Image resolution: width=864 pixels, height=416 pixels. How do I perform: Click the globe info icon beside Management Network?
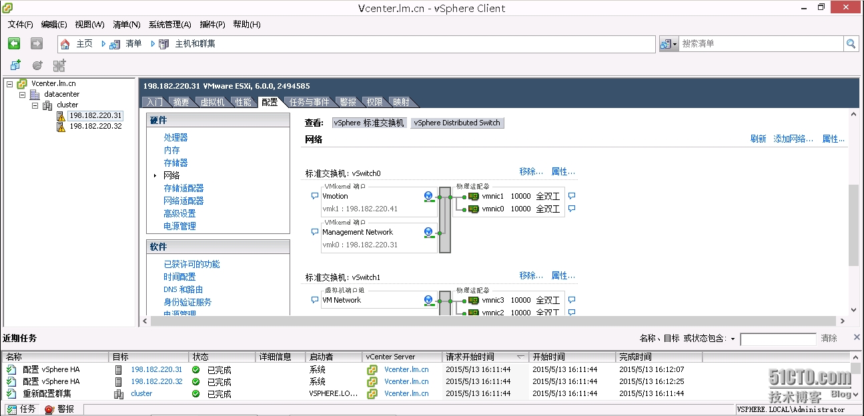[428, 231]
